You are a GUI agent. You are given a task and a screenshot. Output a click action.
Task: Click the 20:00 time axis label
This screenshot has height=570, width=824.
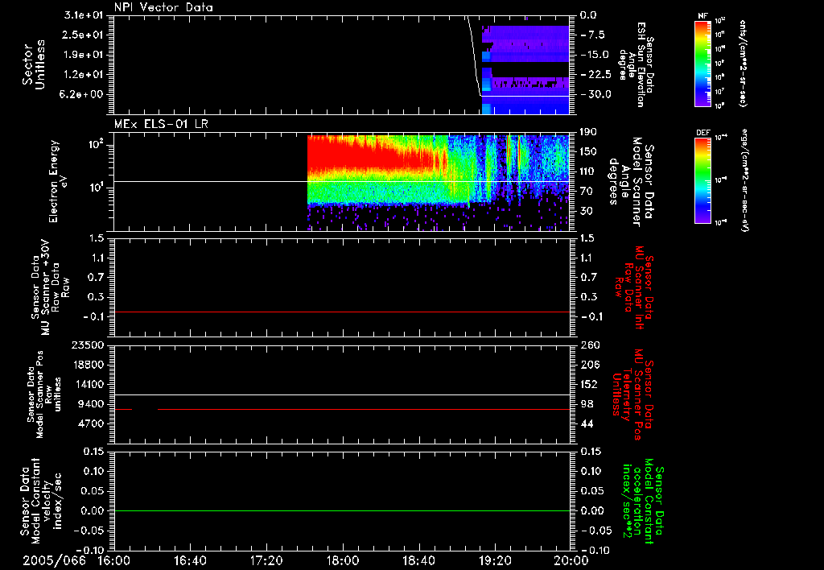click(x=571, y=560)
